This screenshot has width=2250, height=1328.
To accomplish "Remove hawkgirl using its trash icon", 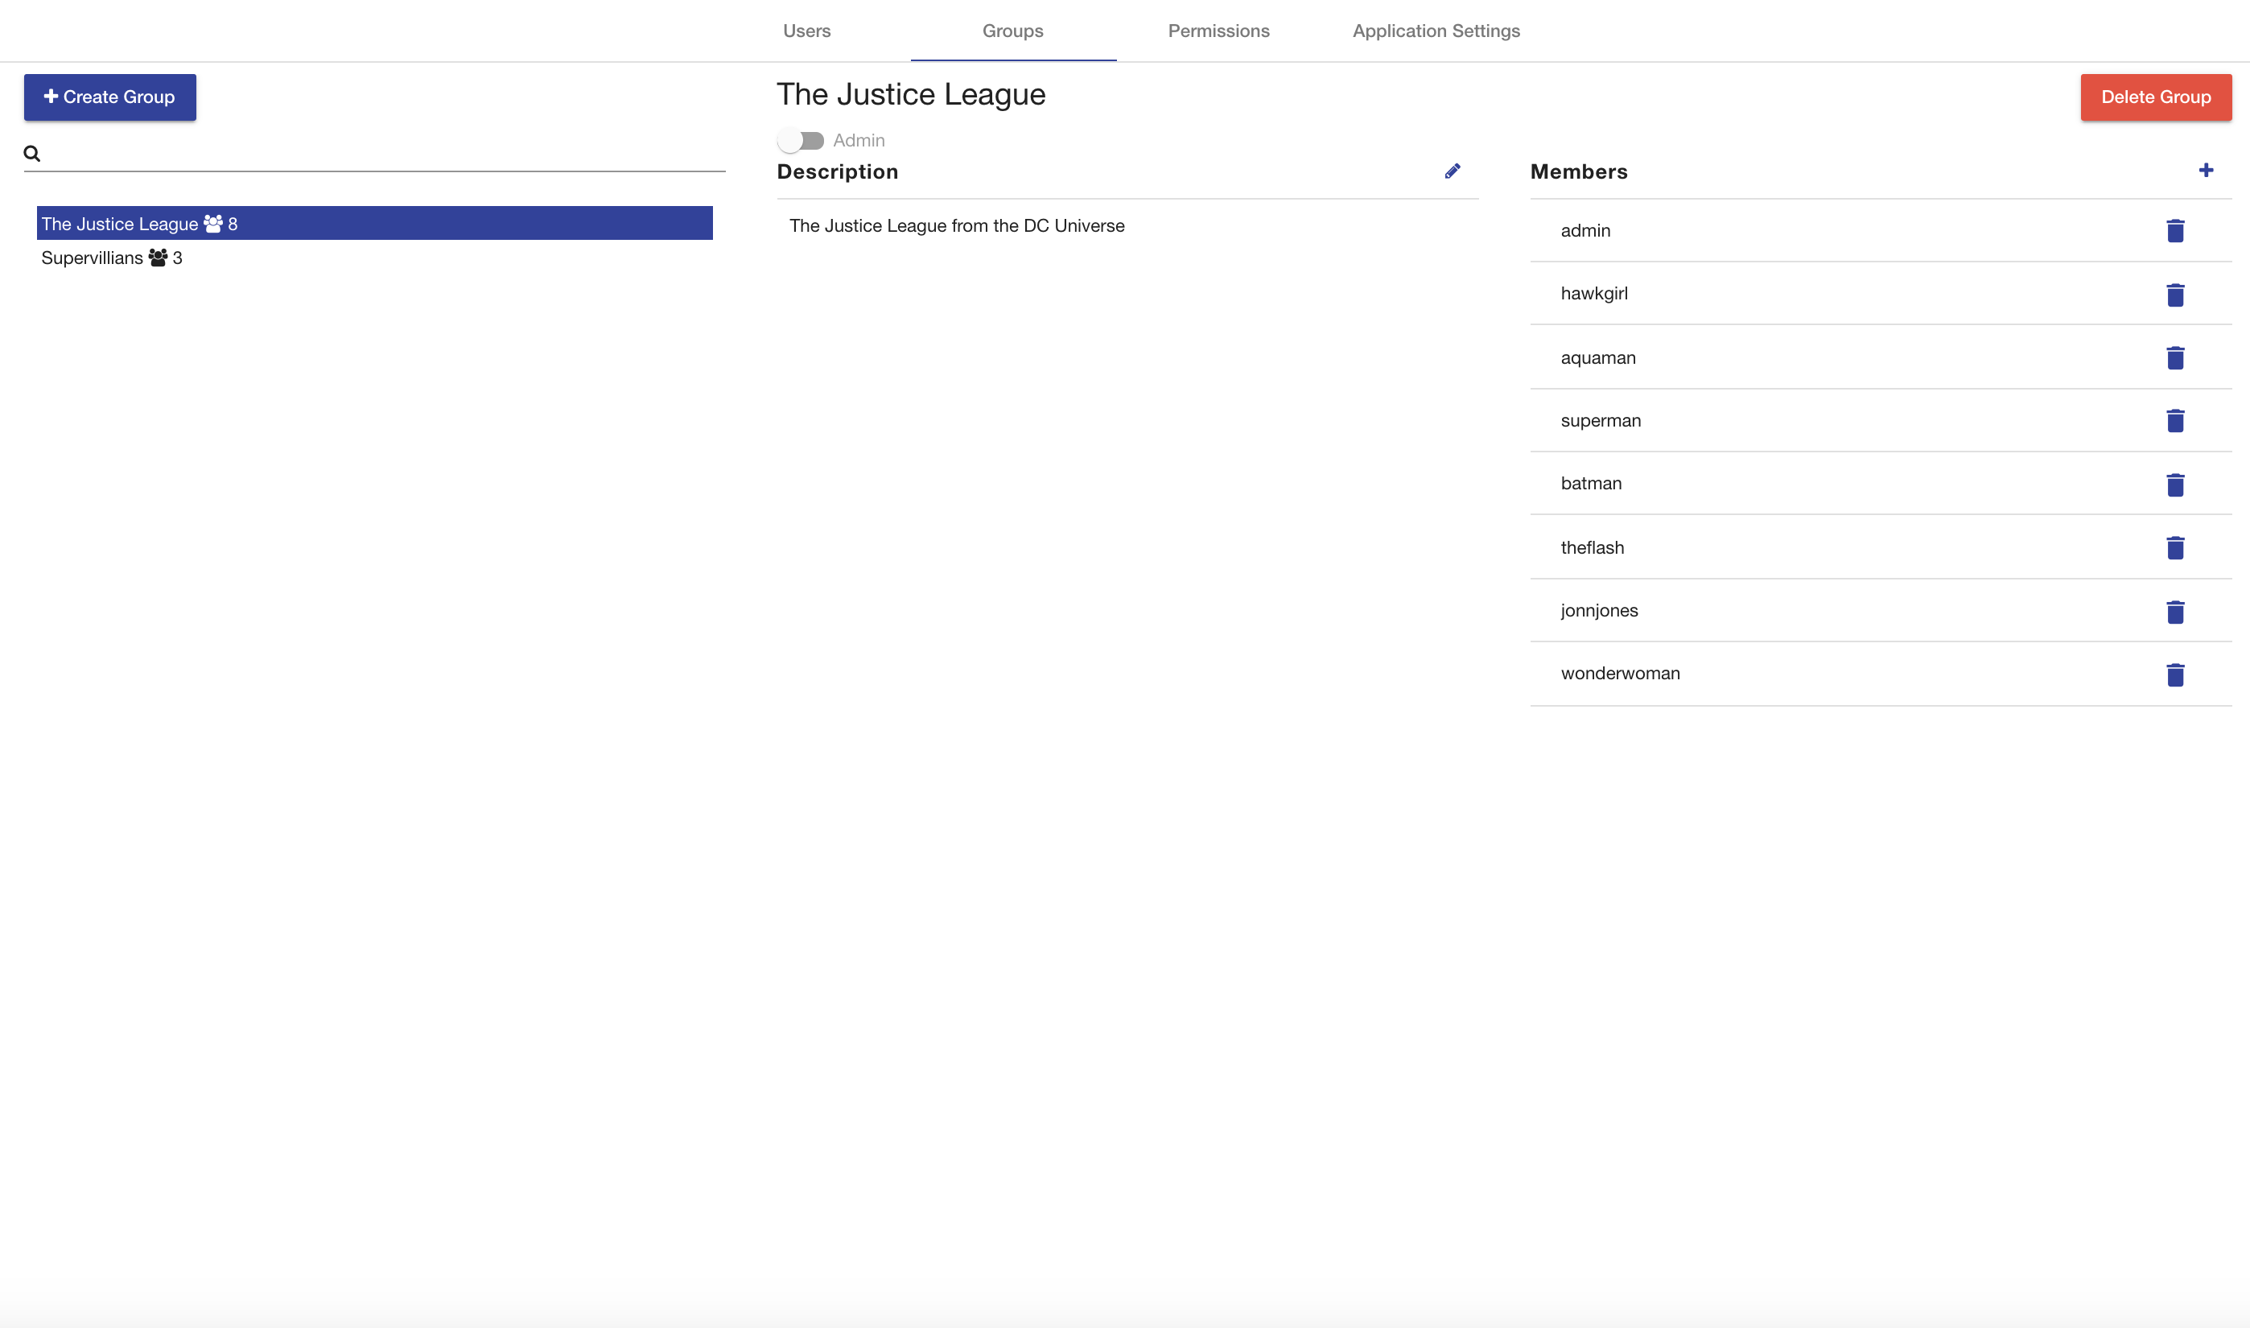I will tap(2176, 295).
